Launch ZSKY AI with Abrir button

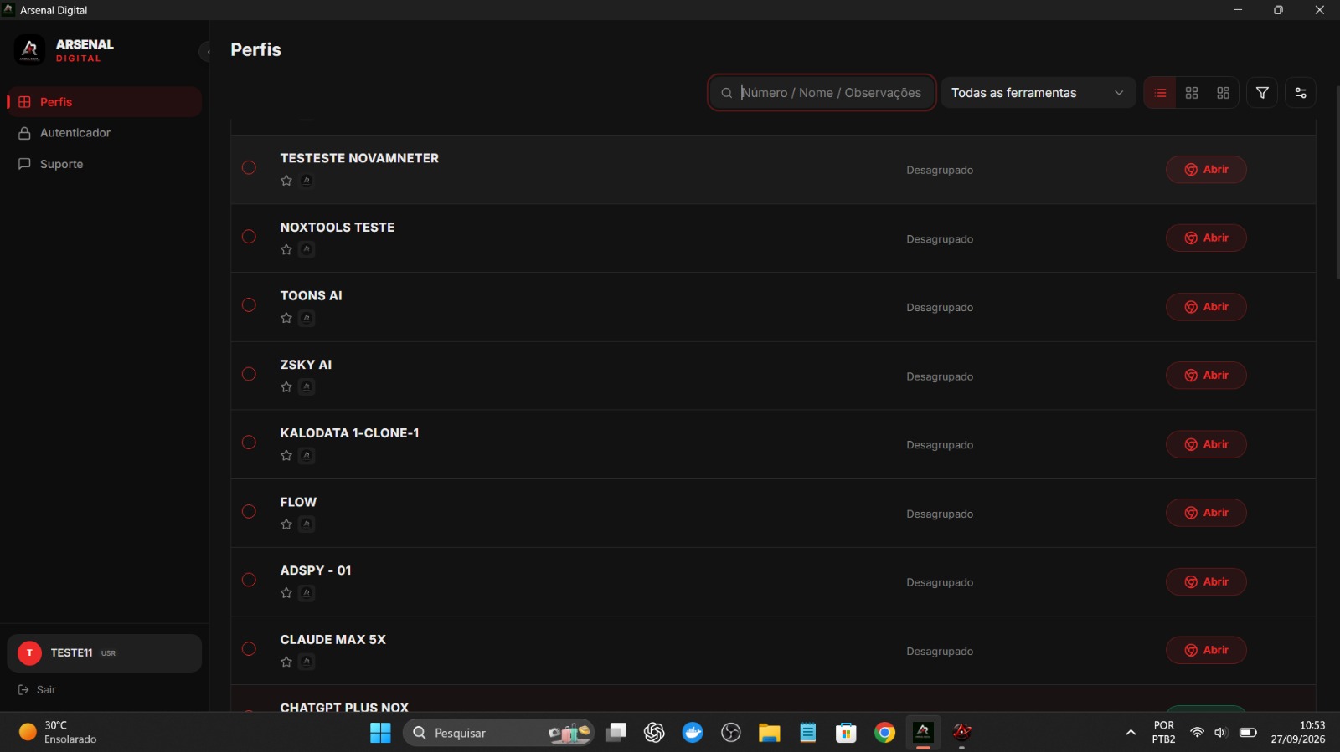pyautogui.click(x=1206, y=376)
